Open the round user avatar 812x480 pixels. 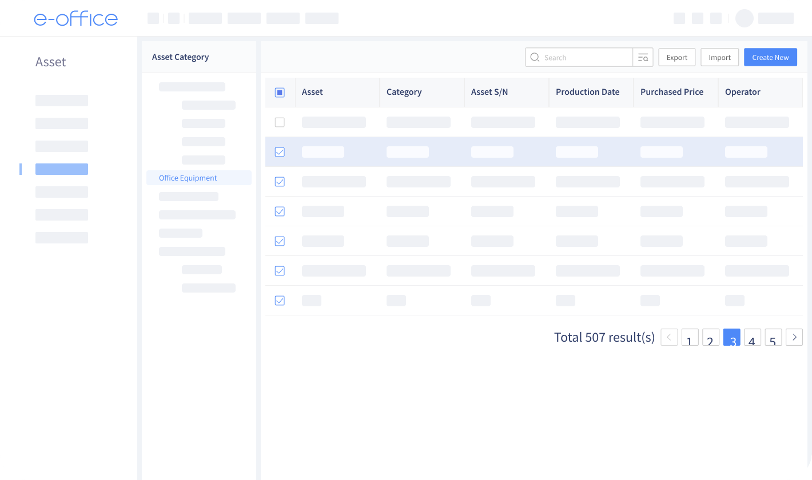[x=744, y=18]
